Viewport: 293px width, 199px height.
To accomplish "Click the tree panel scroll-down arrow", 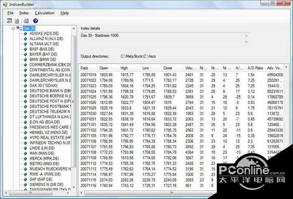I will tap(74, 187).
